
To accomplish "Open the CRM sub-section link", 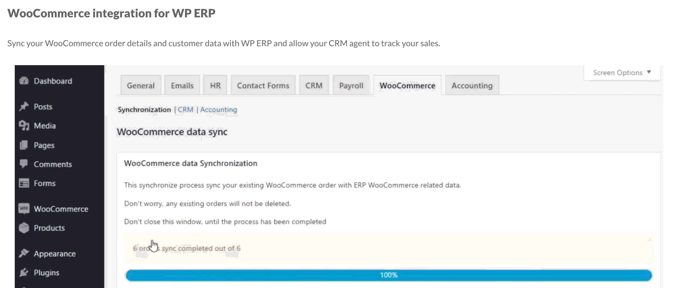I will tap(185, 109).
